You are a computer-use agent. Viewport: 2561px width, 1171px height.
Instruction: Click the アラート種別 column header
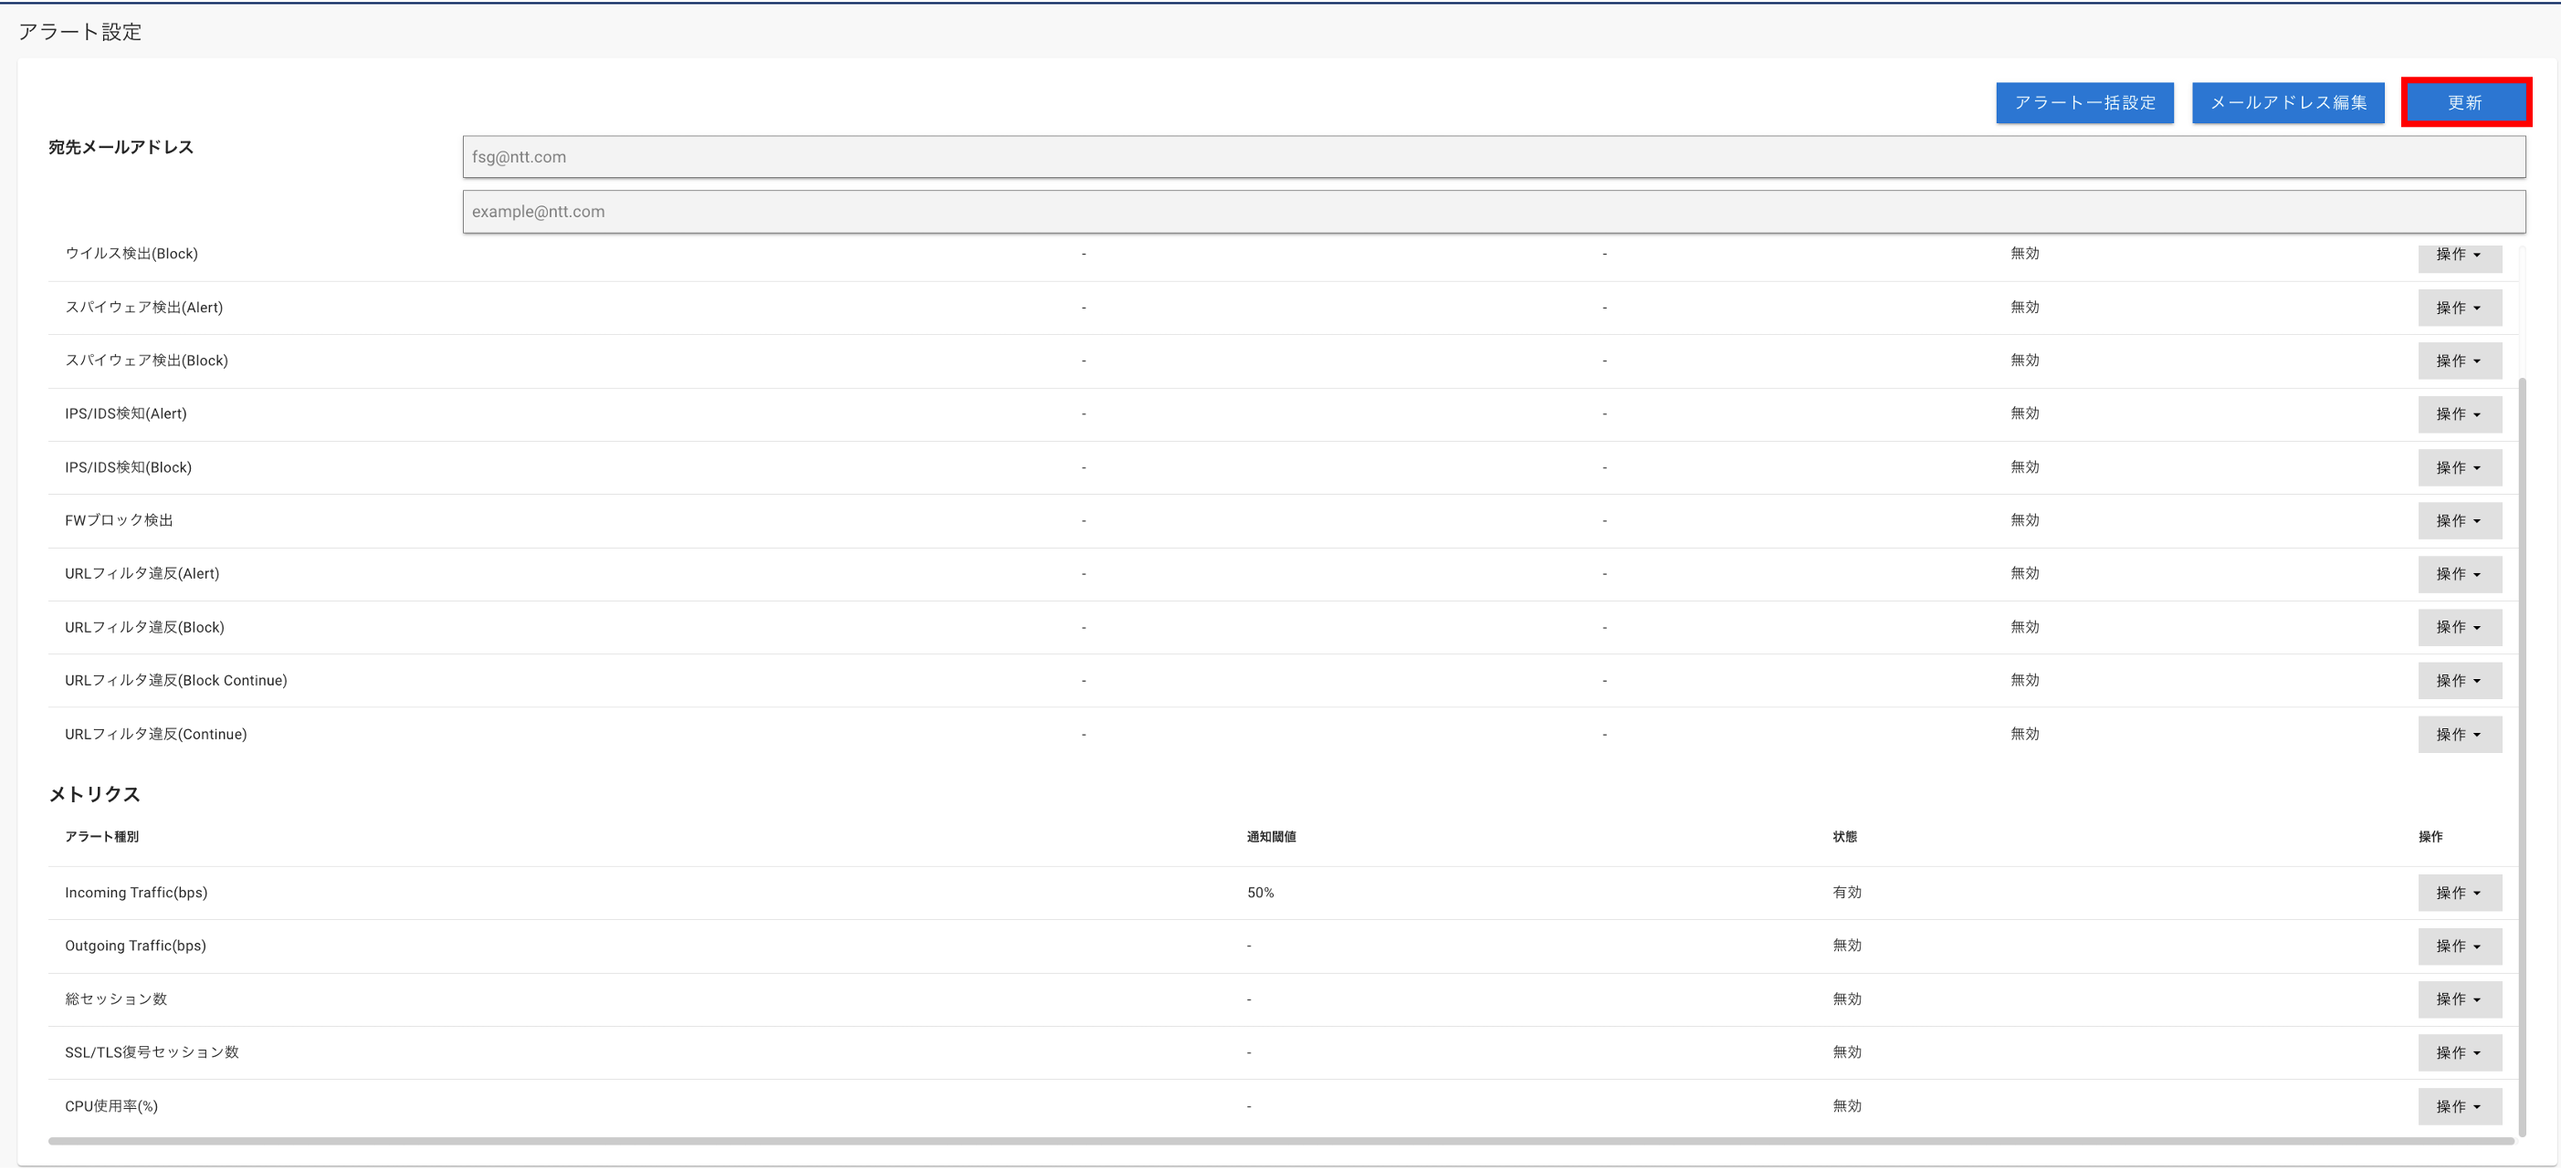[101, 837]
